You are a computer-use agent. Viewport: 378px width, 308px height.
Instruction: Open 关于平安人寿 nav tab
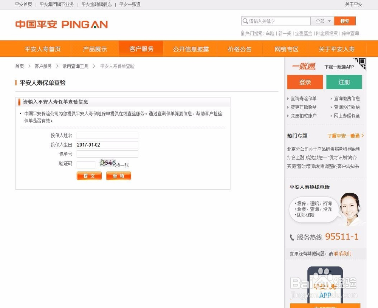pyautogui.click(x=336, y=49)
